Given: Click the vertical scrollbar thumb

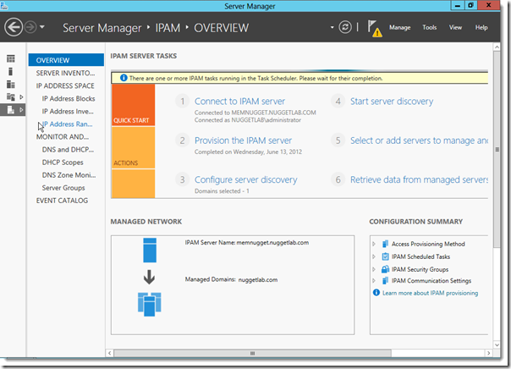Looking at the screenshot, I should pyautogui.click(x=497, y=149).
